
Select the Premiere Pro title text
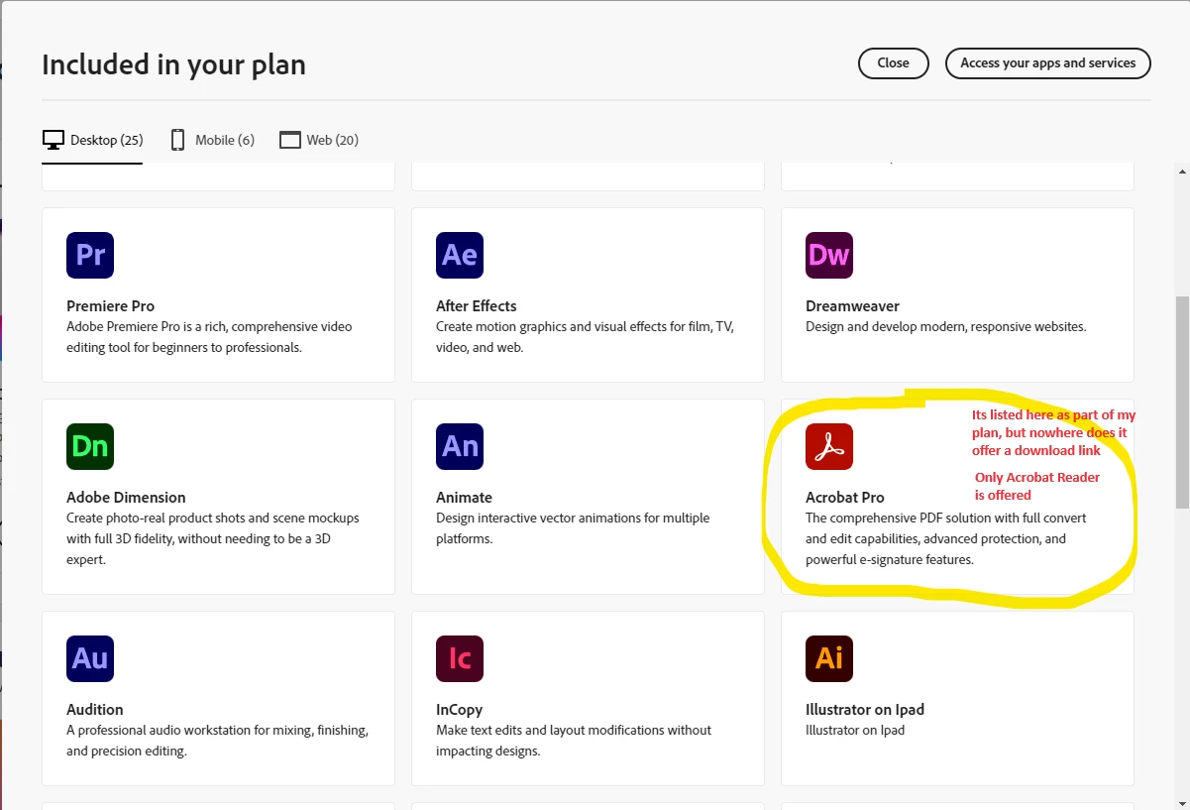click(x=110, y=305)
